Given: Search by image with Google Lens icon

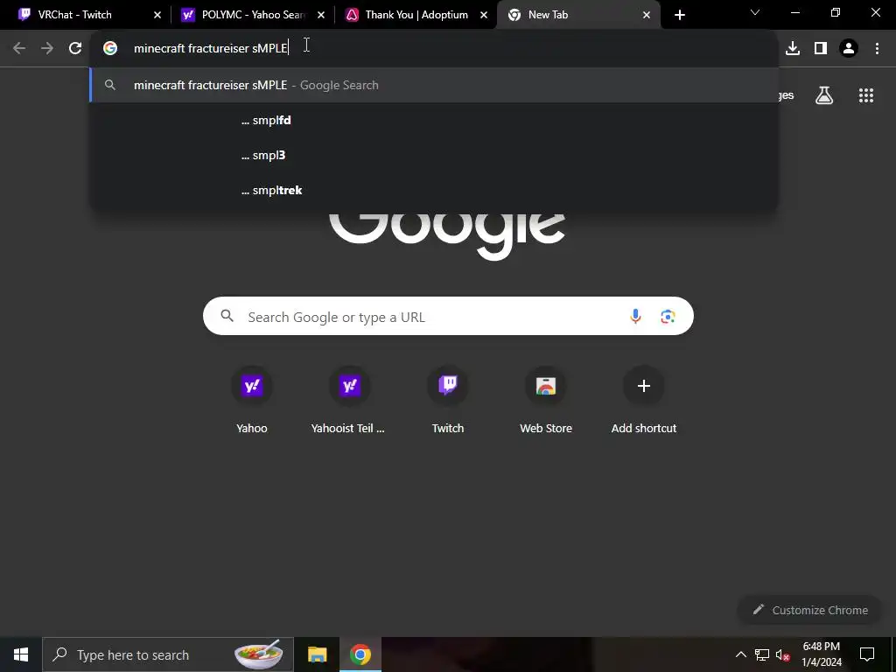Looking at the screenshot, I should [x=668, y=316].
